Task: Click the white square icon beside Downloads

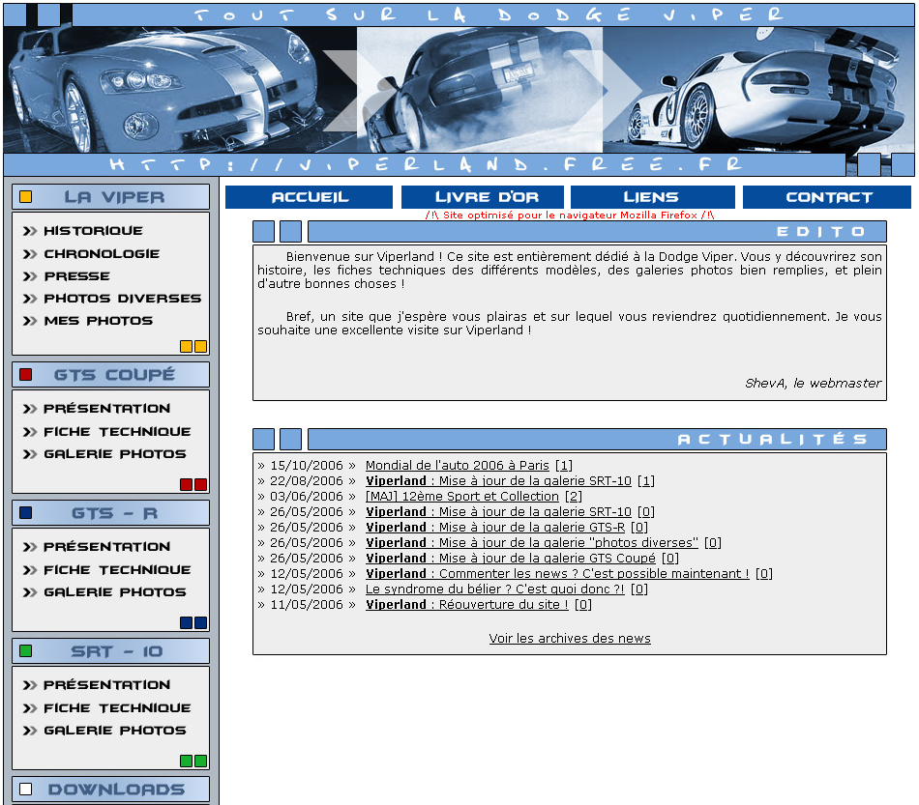Action: (26, 790)
